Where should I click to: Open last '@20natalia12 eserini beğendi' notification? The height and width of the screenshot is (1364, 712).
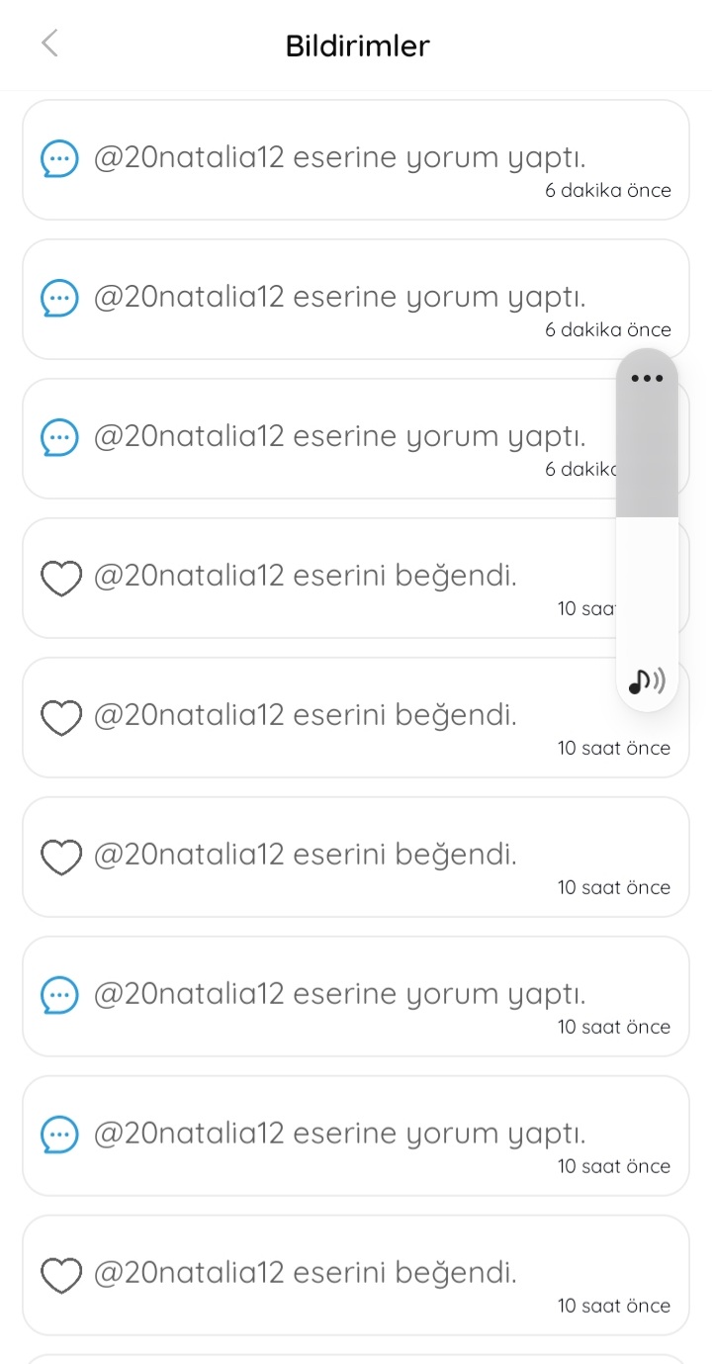(x=356, y=1275)
